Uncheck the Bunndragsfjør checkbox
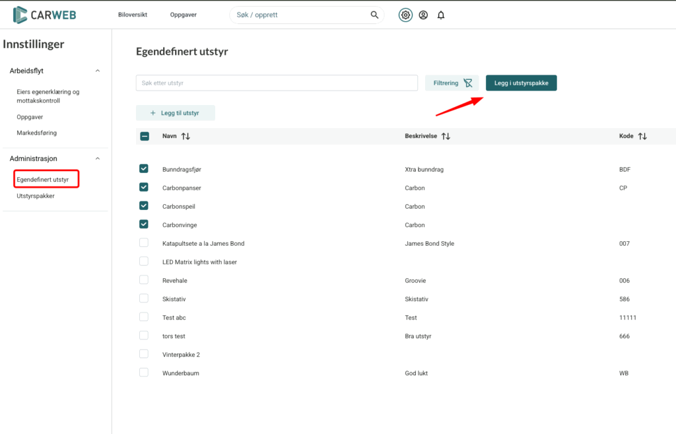This screenshot has width=676, height=434. [144, 169]
